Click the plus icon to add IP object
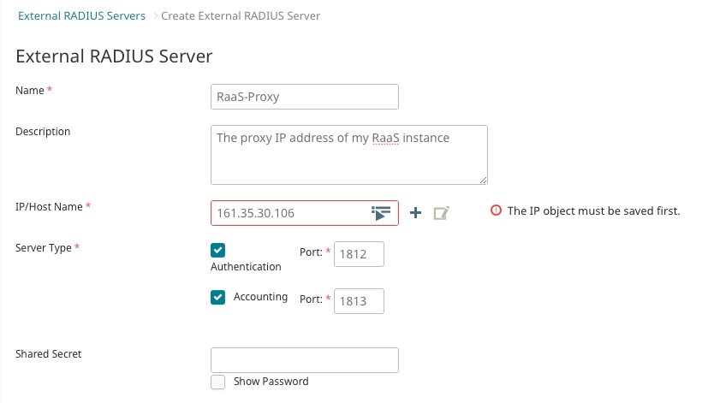This screenshot has height=403, width=714. (416, 213)
